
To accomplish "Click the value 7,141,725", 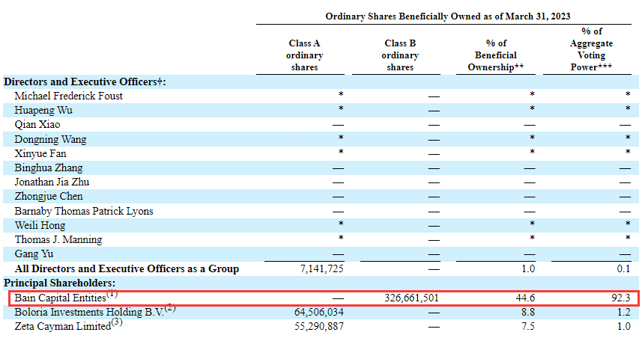I will [x=322, y=269].
